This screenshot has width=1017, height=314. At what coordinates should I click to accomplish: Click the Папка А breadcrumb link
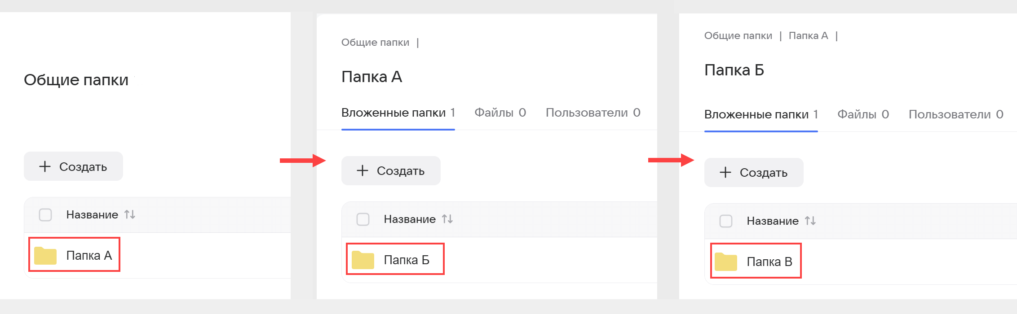tap(808, 36)
